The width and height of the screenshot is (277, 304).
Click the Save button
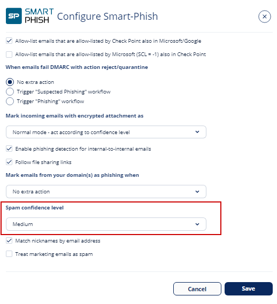[249, 289]
